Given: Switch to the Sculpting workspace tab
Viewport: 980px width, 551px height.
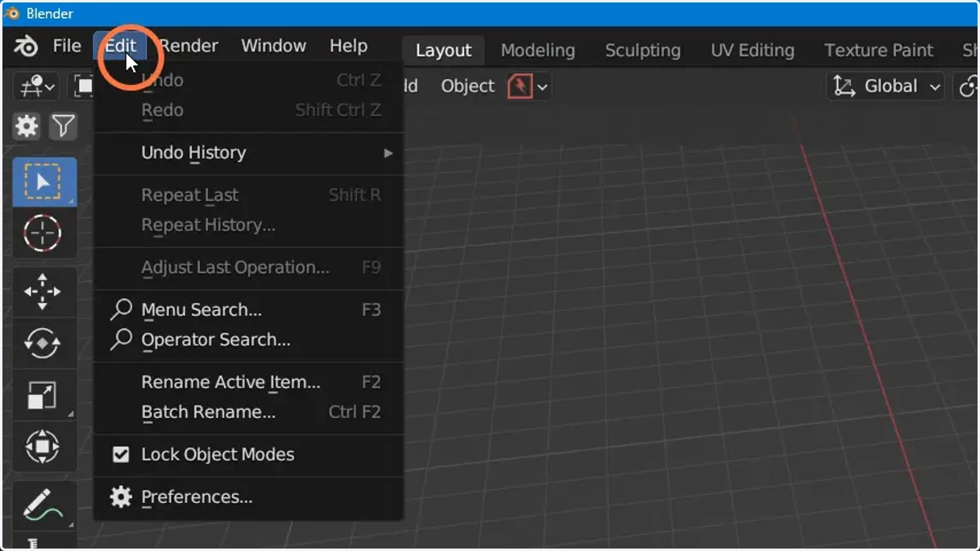Looking at the screenshot, I should tap(643, 50).
